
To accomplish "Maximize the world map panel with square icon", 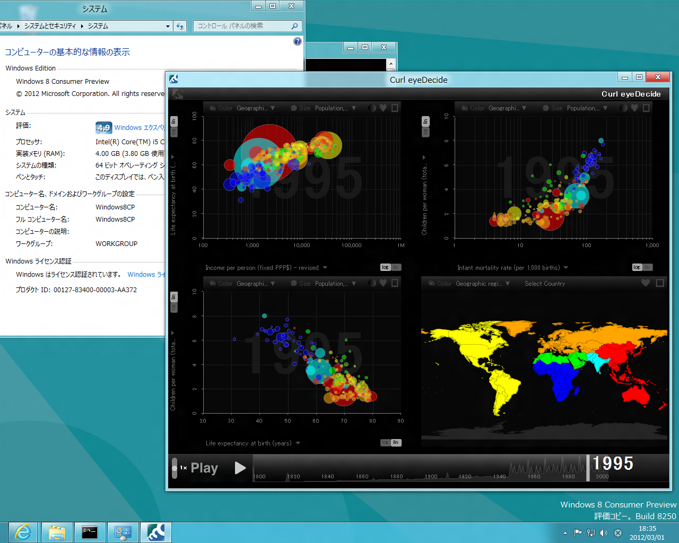I will [x=660, y=283].
